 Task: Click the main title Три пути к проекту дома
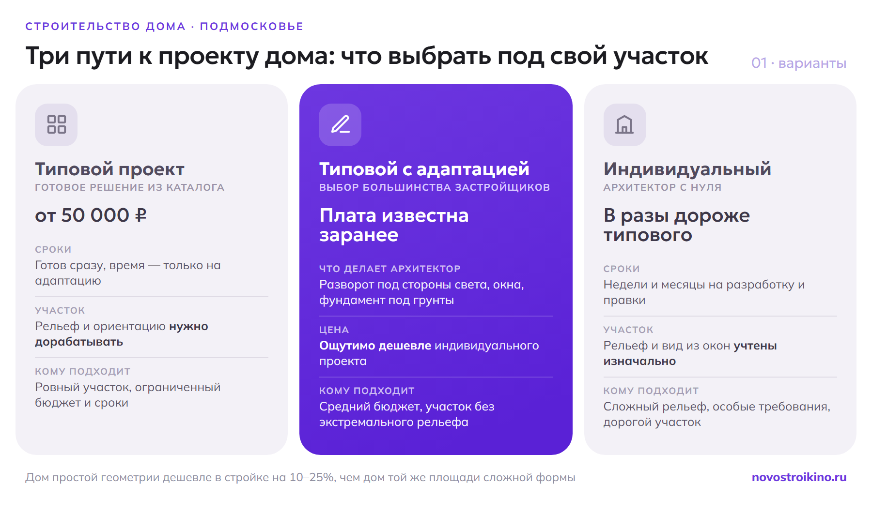pos(367,56)
